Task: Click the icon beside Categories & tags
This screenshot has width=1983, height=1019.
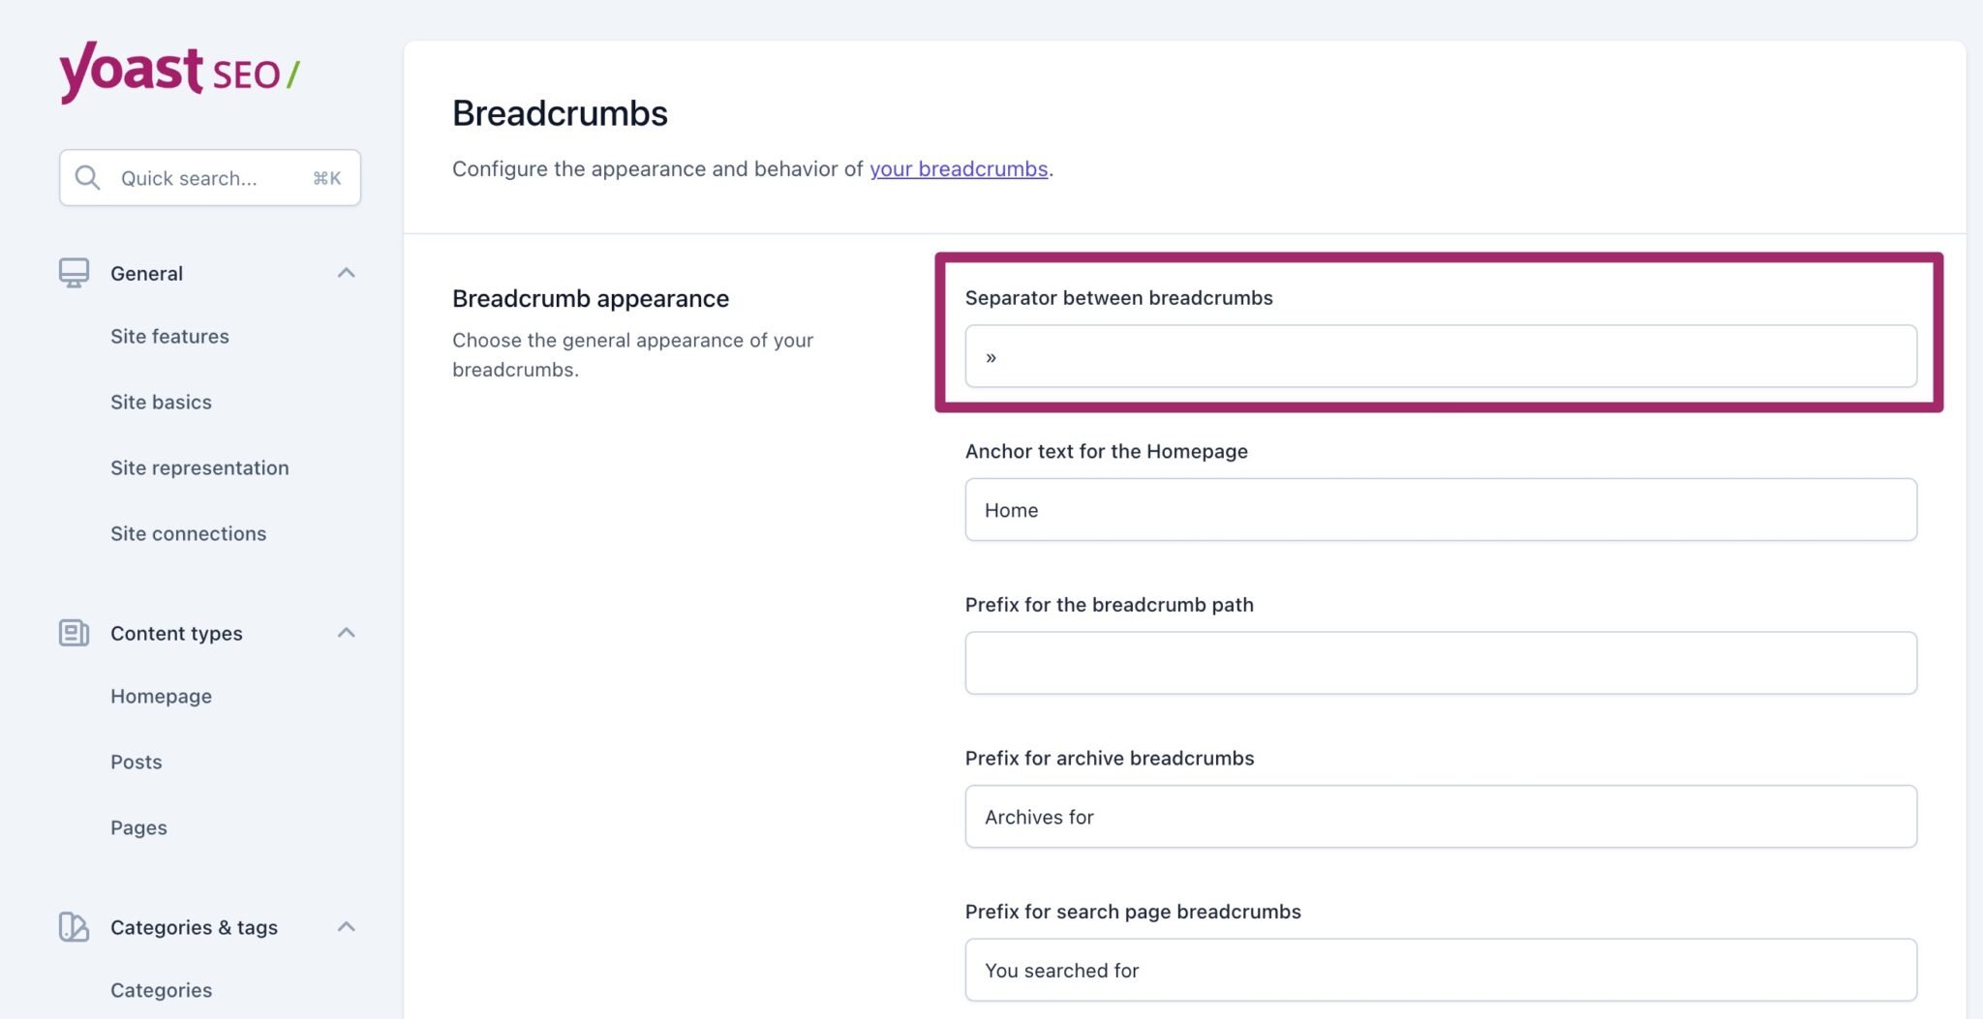Action: pyautogui.click(x=74, y=927)
